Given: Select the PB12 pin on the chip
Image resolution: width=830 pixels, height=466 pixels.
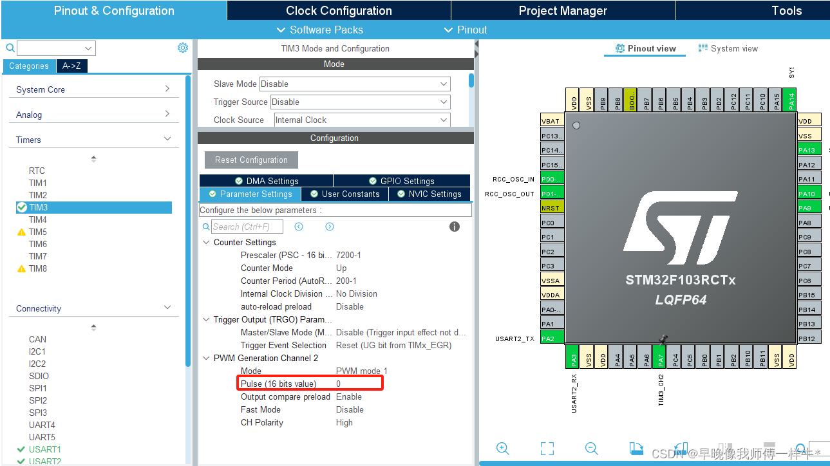Looking at the screenshot, I should pyautogui.click(x=809, y=338).
